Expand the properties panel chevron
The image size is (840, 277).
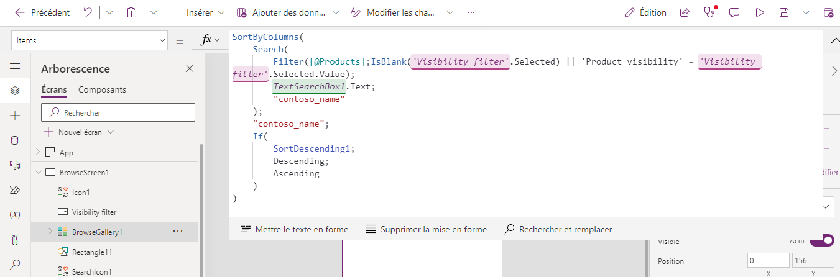[834, 71]
